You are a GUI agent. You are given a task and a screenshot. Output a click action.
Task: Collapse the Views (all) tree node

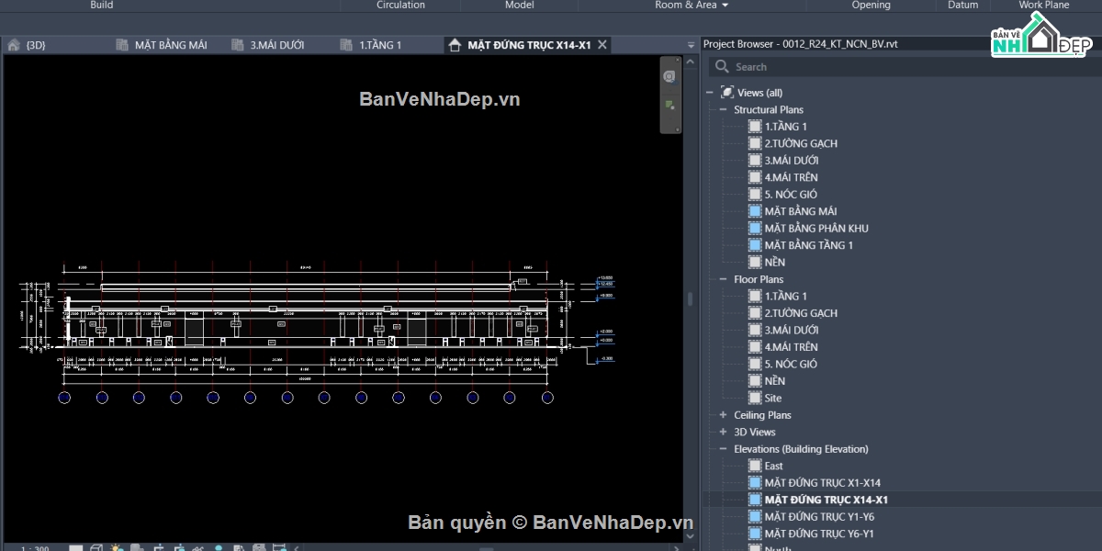point(709,93)
